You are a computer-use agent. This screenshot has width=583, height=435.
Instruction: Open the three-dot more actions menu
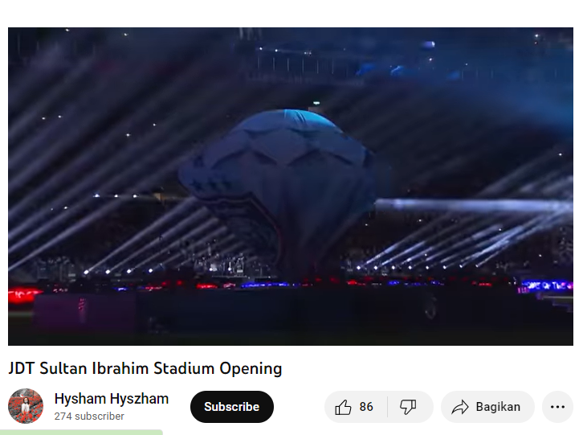[x=557, y=407]
